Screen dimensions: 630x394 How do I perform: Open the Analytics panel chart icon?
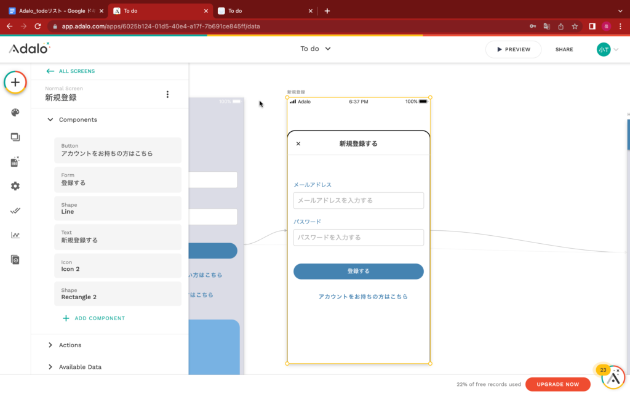tap(15, 235)
